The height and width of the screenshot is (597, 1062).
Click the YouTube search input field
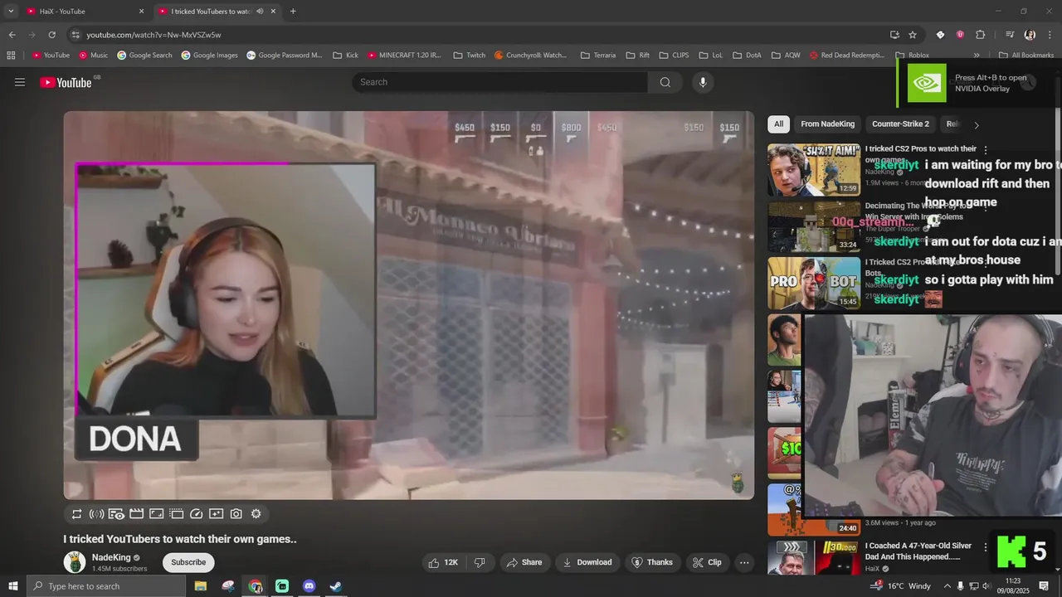click(499, 82)
